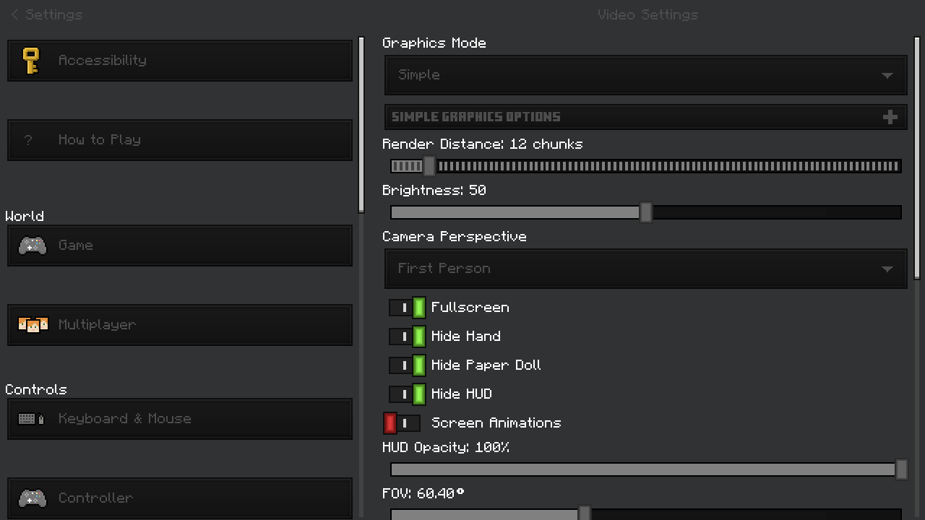Click the gamepad icon beside Game
Viewport: 925px width, 520px height.
tap(32, 246)
